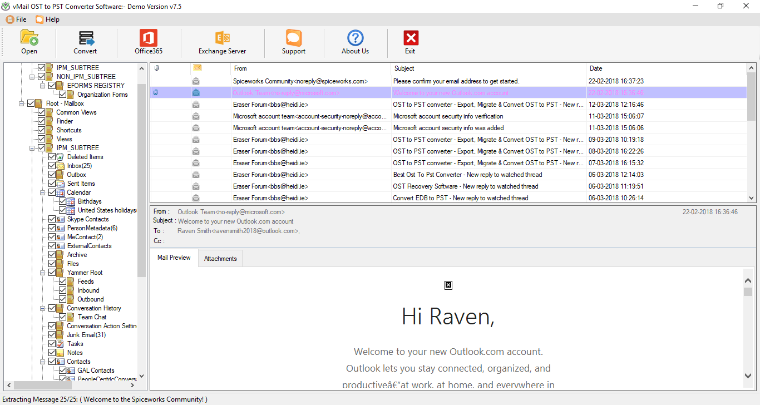
Task: Select 'OST Recovery Software' reply message
Action: click(448, 186)
